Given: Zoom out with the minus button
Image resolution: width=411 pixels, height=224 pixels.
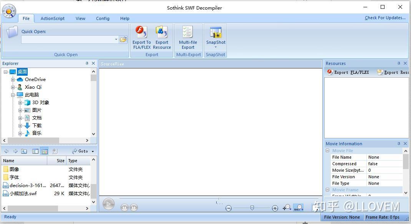Looking at the screenshot, I should 229,208.
